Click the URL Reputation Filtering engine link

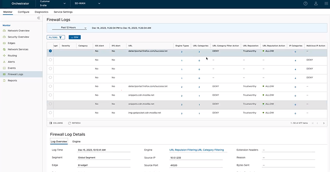coord(182,150)
